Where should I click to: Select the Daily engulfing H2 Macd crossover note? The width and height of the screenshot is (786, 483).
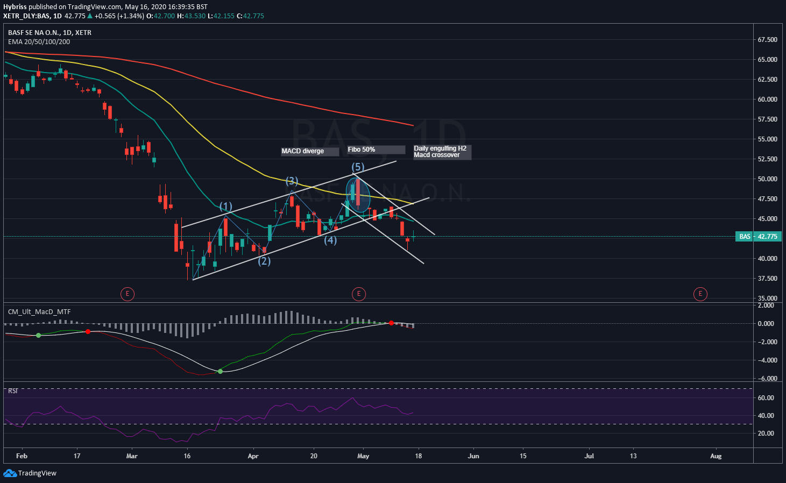442,152
